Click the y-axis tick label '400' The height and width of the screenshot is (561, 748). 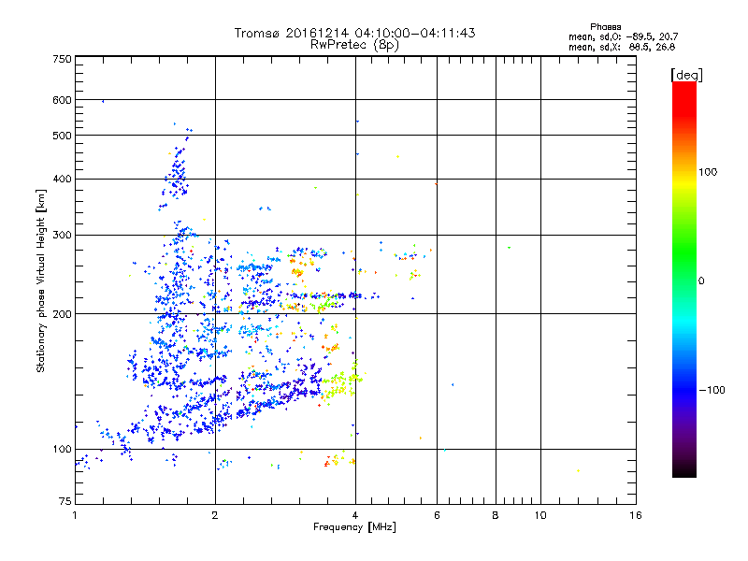point(62,180)
